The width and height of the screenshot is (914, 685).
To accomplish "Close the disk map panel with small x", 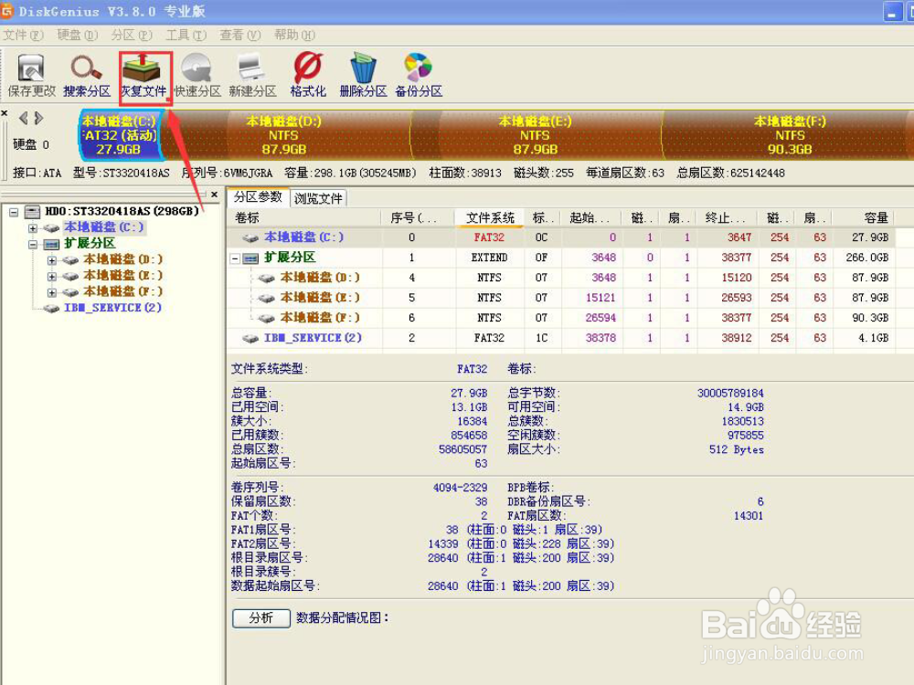I will (x=4, y=113).
